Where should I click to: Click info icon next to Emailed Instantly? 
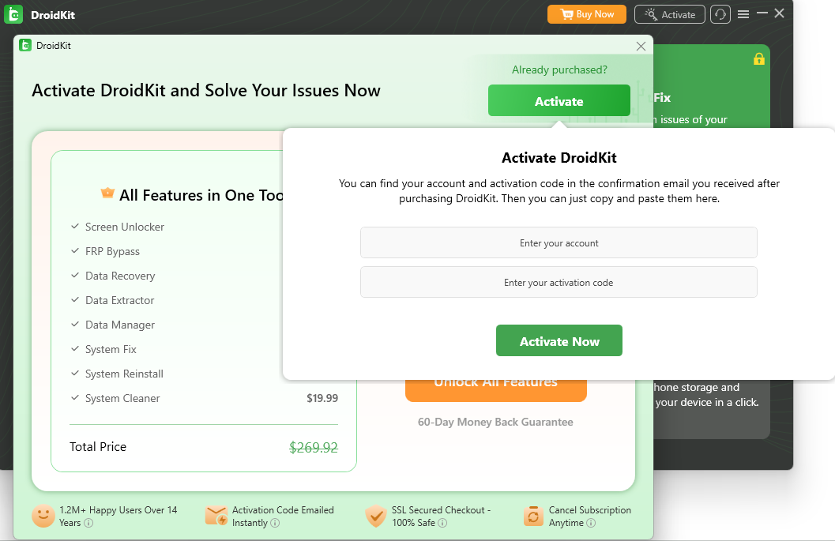(x=275, y=523)
